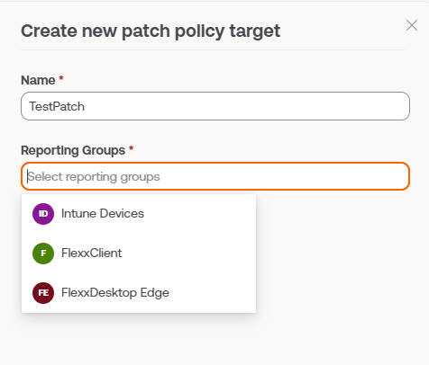
Task: Click the purple ID avatar icon
Action: point(43,214)
